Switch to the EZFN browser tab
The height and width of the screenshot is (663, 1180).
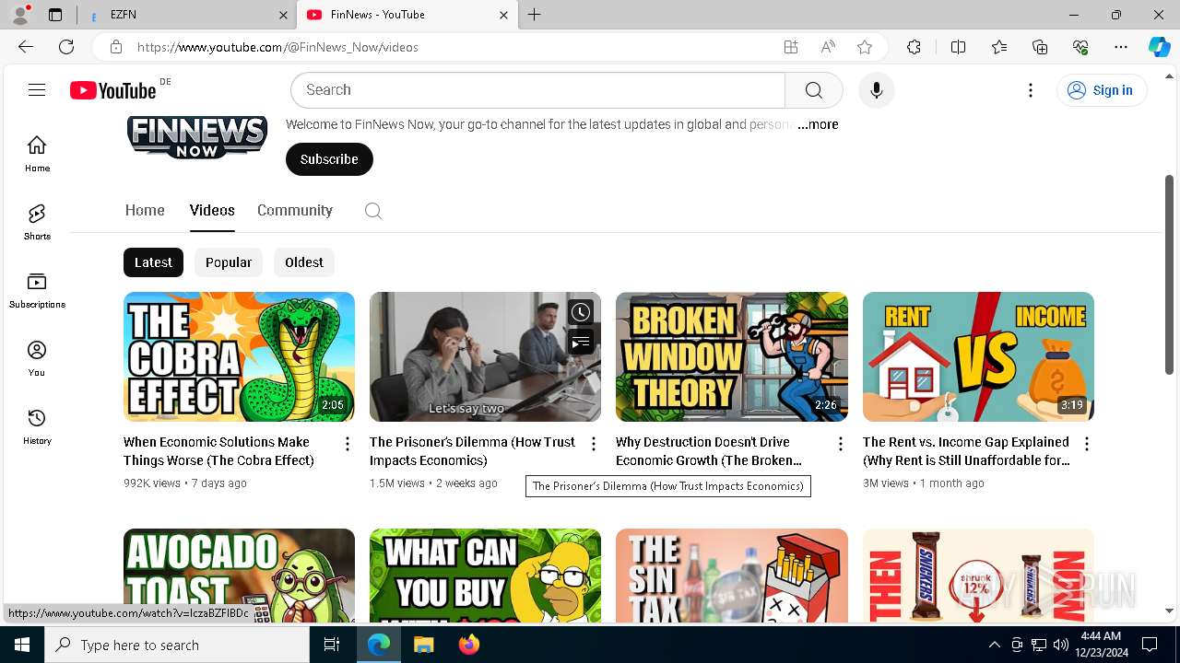point(187,15)
